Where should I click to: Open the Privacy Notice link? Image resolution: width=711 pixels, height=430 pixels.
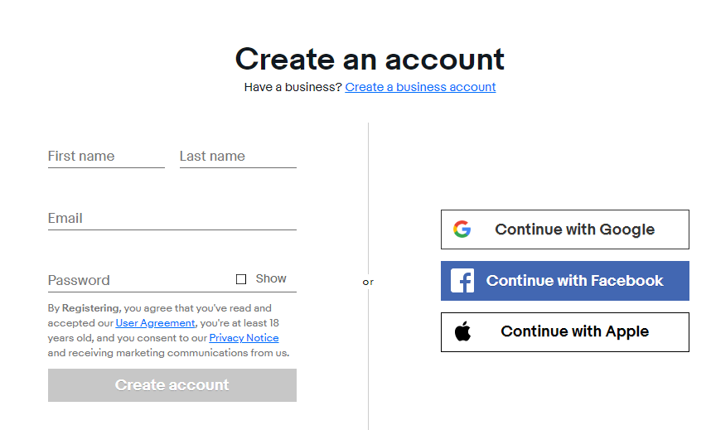(x=244, y=338)
